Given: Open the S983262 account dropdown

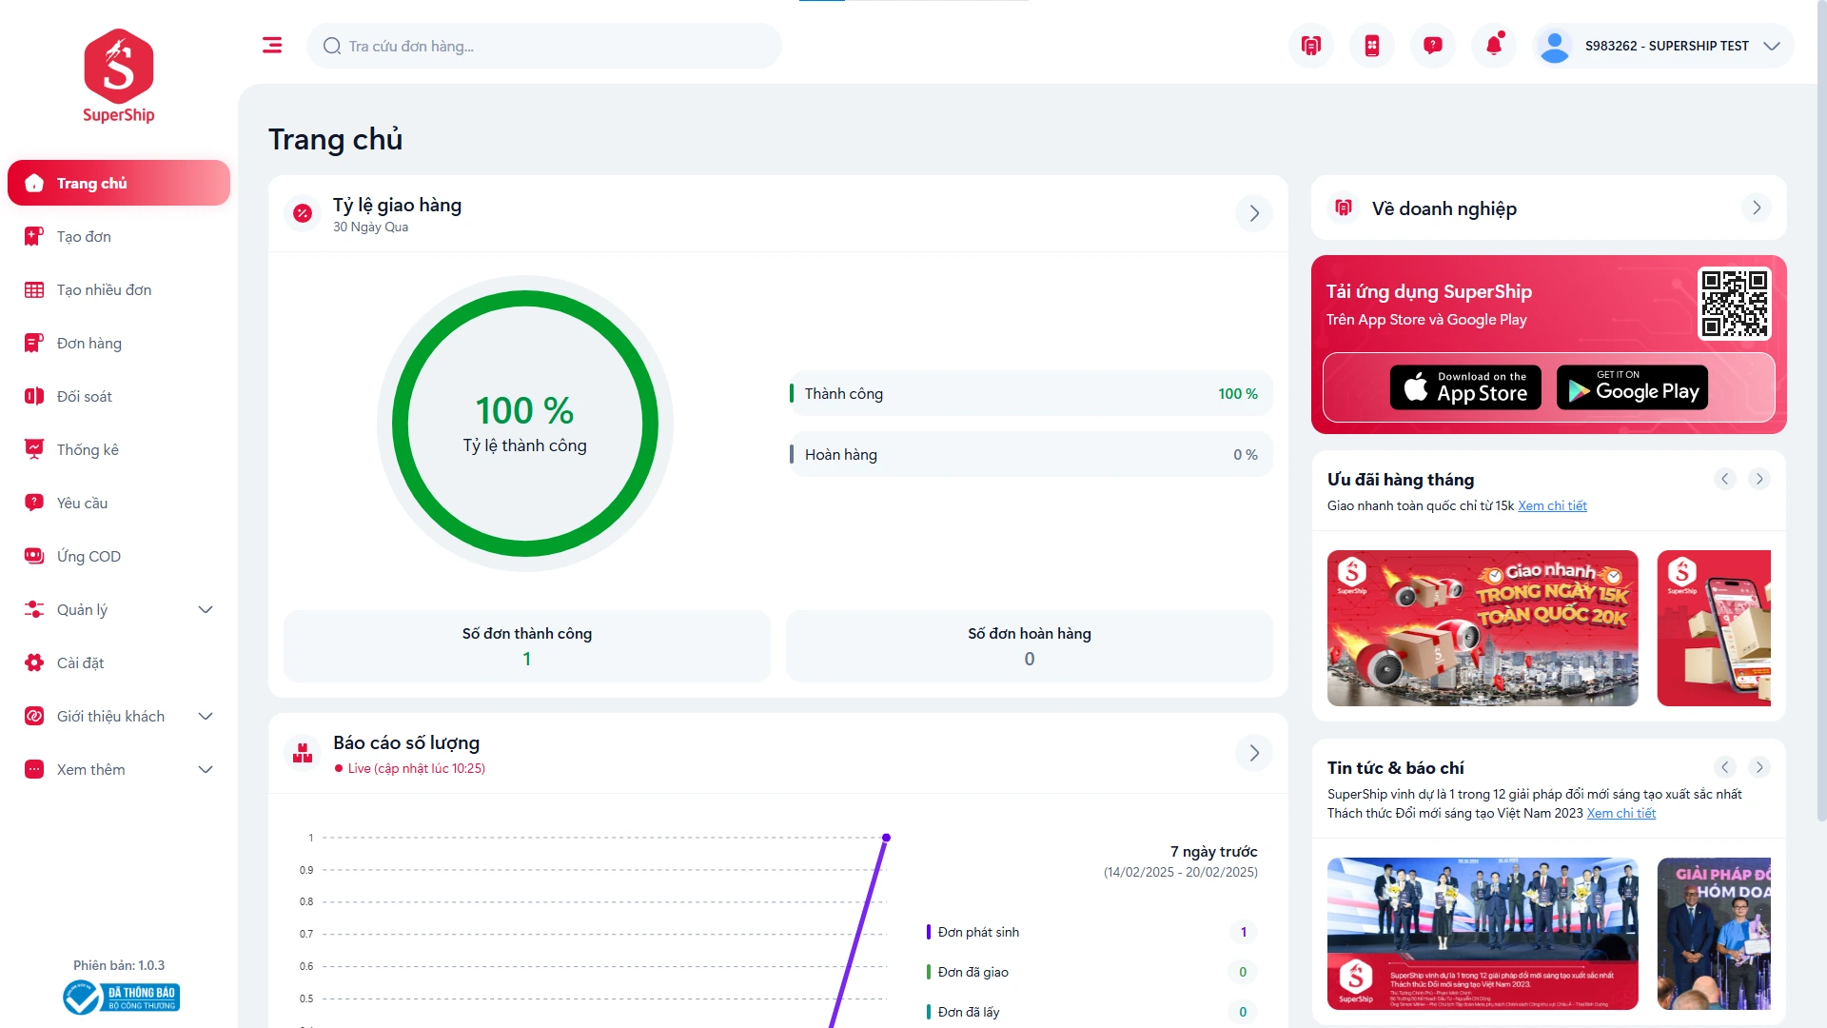Looking at the screenshot, I should point(1665,46).
